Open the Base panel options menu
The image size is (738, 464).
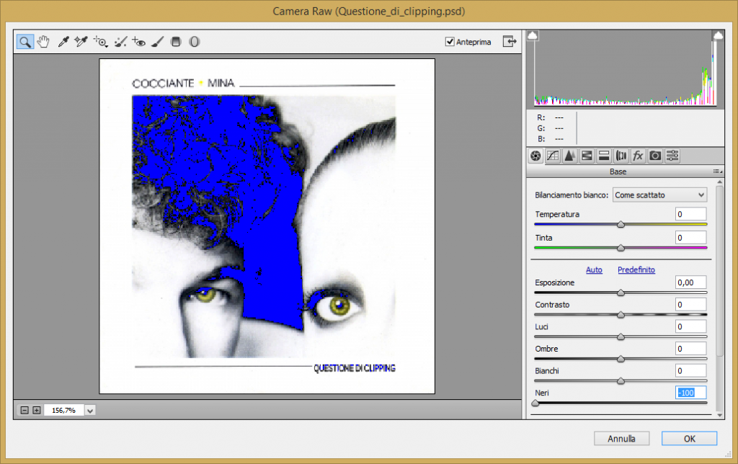coord(717,171)
